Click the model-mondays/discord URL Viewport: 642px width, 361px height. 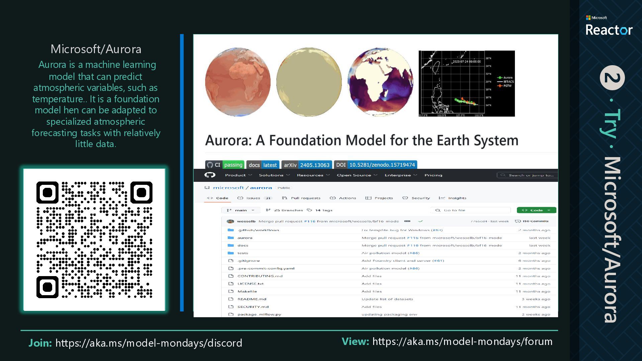(149, 343)
